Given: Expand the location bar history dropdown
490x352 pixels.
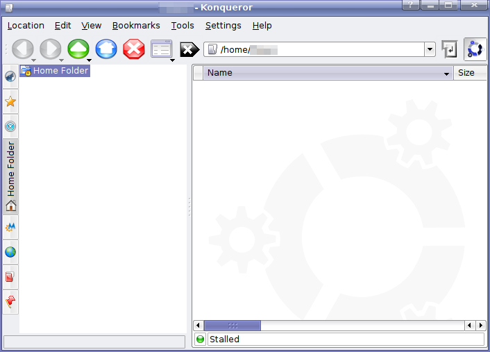Looking at the screenshot, I should tap(430, 50).
